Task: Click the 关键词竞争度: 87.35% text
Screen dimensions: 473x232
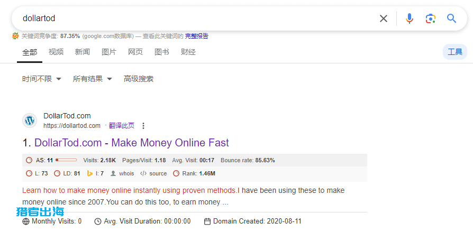Action: pyautogui.click(x=51, y=36)
